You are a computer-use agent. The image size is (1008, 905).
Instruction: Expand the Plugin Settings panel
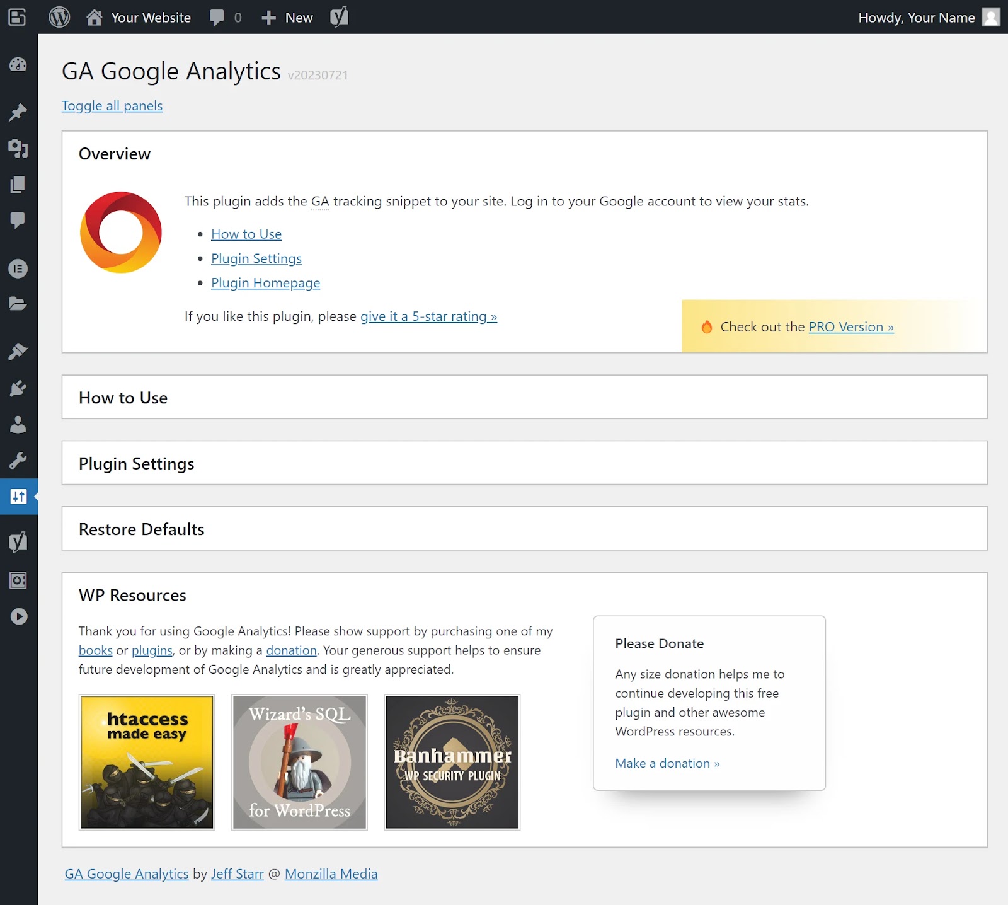pos(136,463)
